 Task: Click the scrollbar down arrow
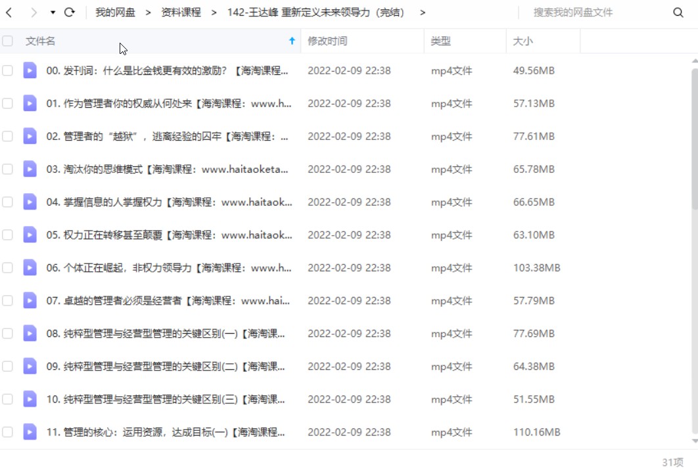tap(695, 441)
